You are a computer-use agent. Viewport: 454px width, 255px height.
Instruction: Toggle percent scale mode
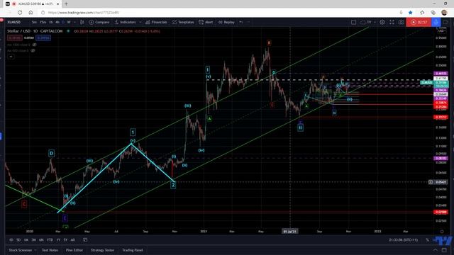coord(427,239)
